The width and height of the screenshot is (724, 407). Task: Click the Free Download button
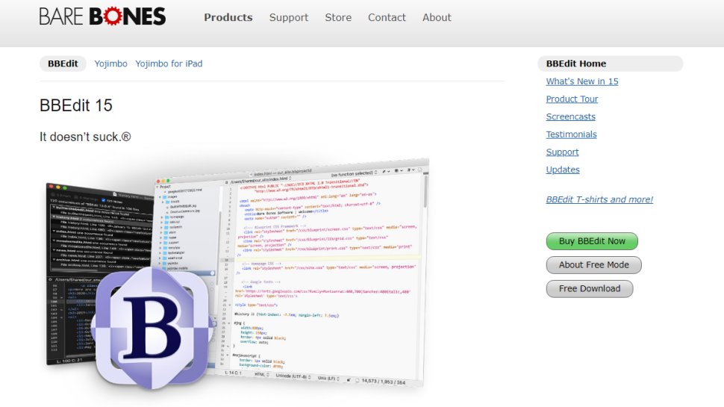point(590,289)
